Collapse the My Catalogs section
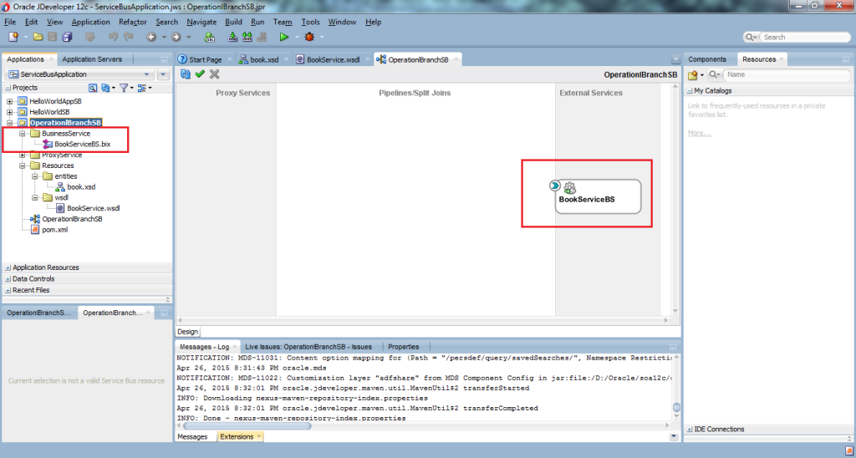 [690, 91]
